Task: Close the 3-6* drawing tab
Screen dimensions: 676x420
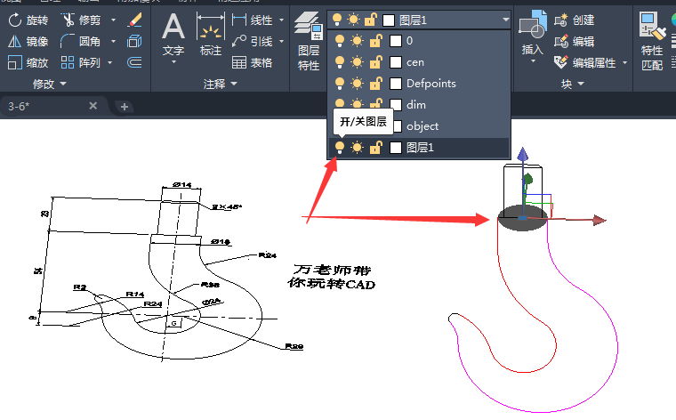Action: pos(93,106)
